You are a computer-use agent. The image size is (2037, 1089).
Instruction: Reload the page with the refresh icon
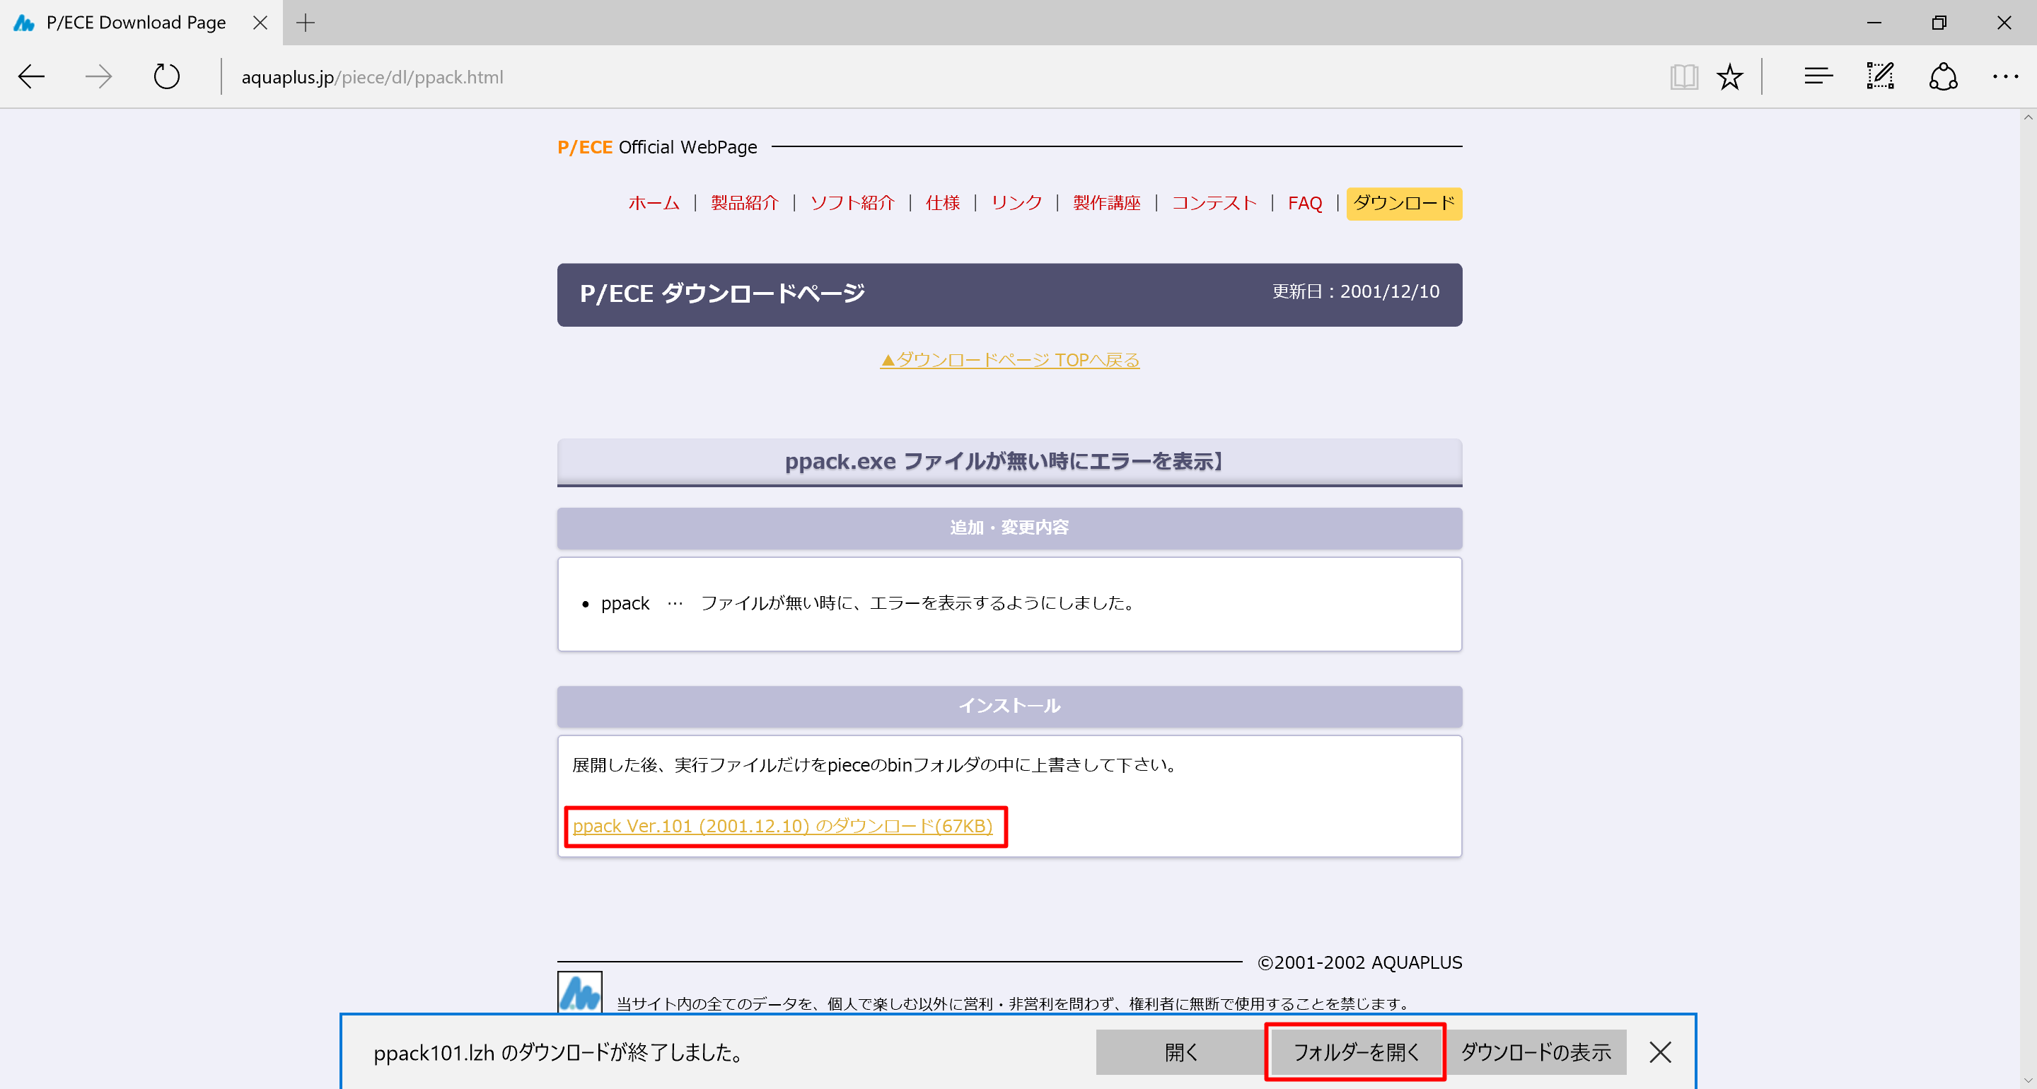tap(166, 76)
